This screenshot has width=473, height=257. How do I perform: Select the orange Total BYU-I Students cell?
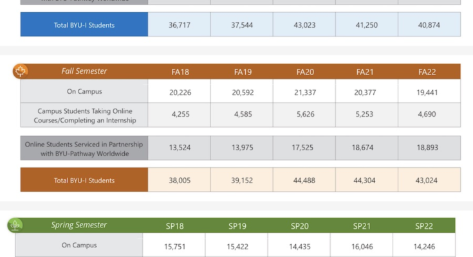tap(84, 181)
